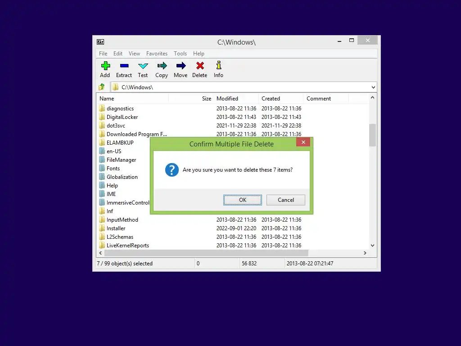Screen dimensions: 461x346
Task: Open the Help menu
Action: 199,54
